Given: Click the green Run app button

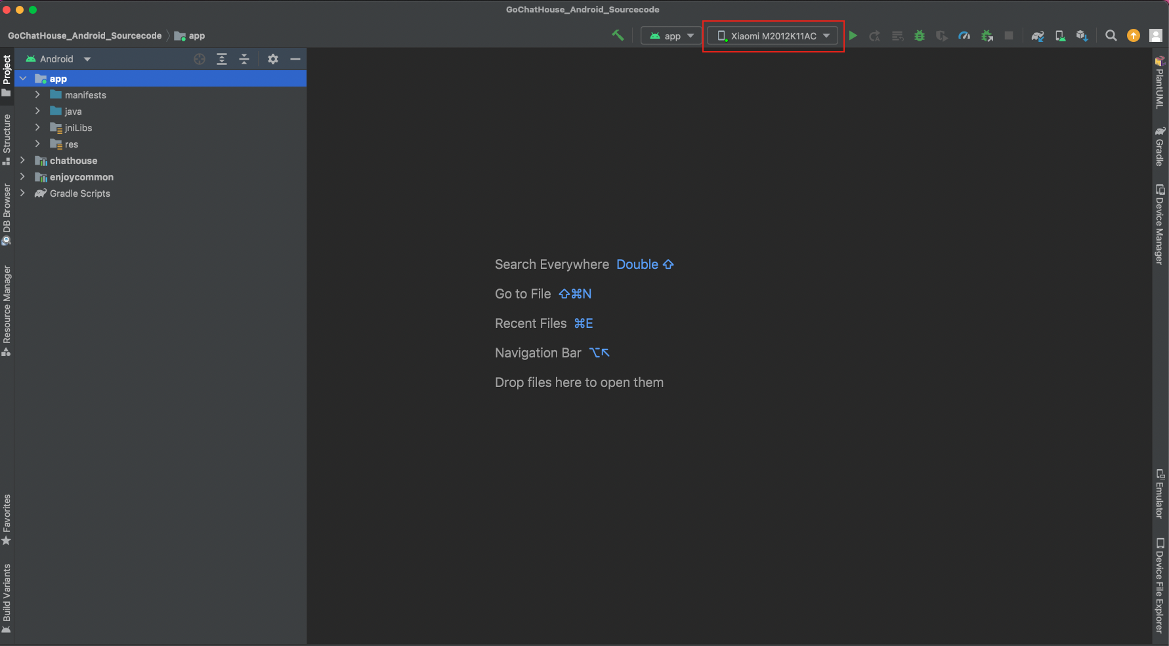Looking at the screenshot, I should (853, 36).
